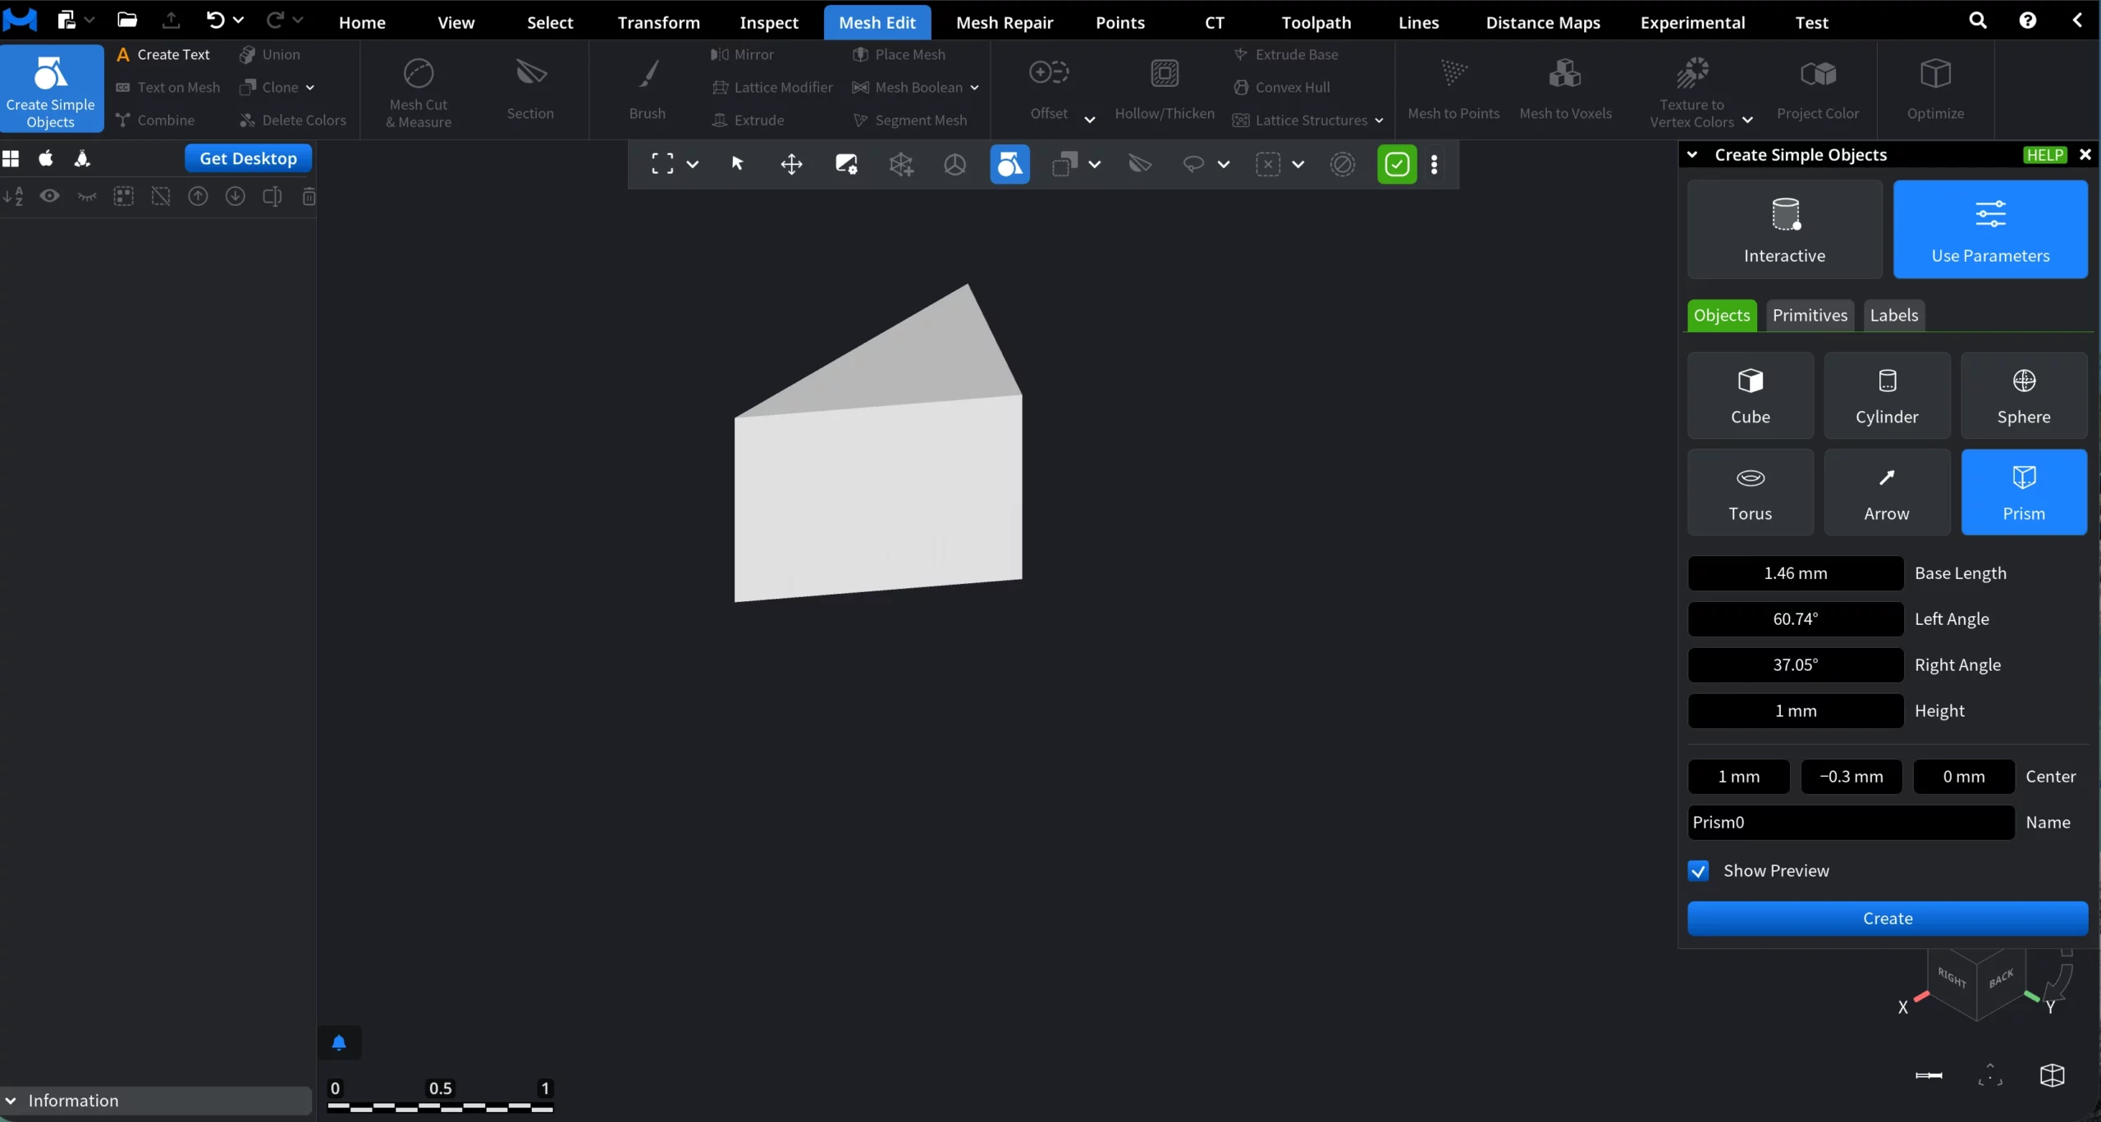Collapse the Information panel at bottom left
The width and height of the screenshot is (2101, 1122).
click(x=11, y=1101)
